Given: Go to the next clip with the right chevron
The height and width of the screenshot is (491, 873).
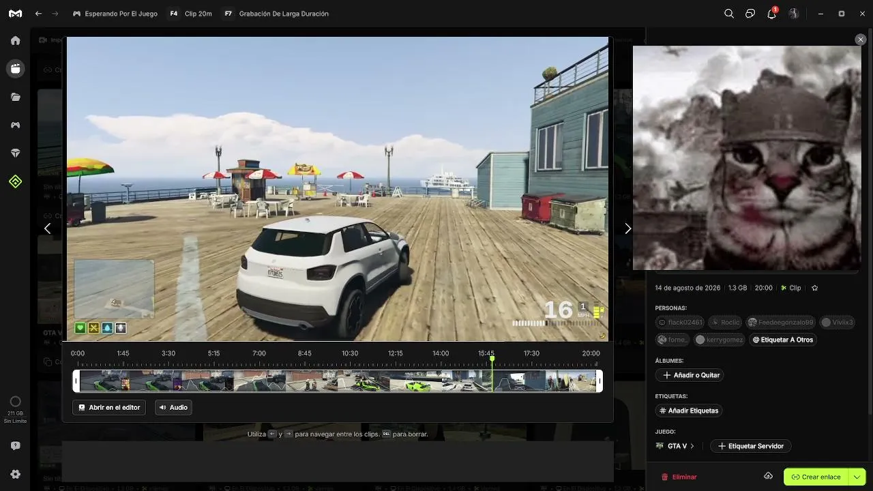Looking at the screenshot, I should click(628, 228).
